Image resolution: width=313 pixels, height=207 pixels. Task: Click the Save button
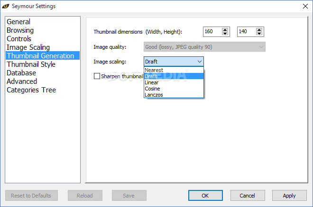click(129, 196)
